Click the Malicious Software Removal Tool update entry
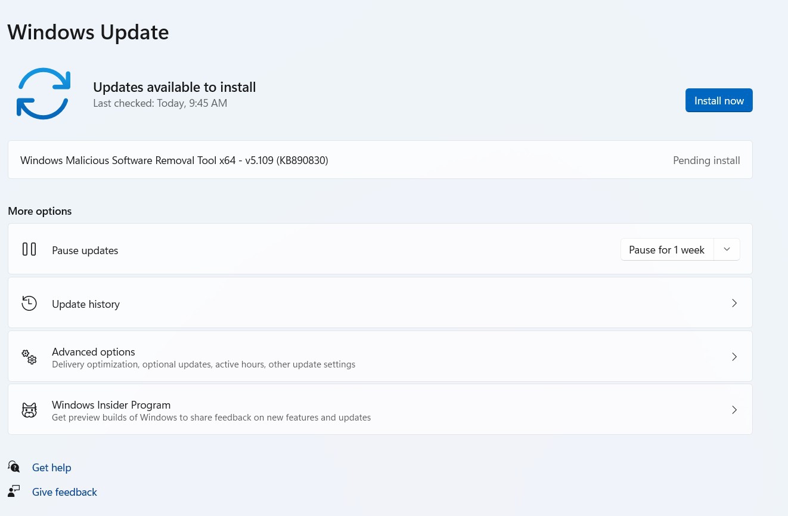Image resolution: width=788 pixels, height=516 pixels. (174, 160)
